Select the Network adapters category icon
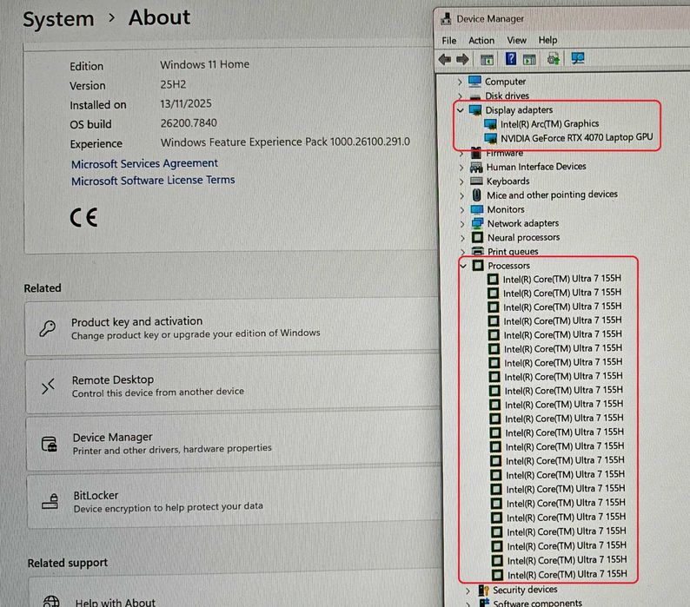 click(x=477, y=223)
